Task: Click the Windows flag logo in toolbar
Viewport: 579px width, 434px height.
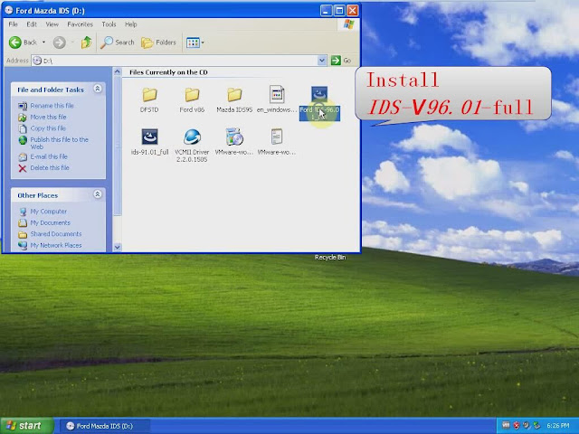Action: pyautogui.click(x=348, y=24)
